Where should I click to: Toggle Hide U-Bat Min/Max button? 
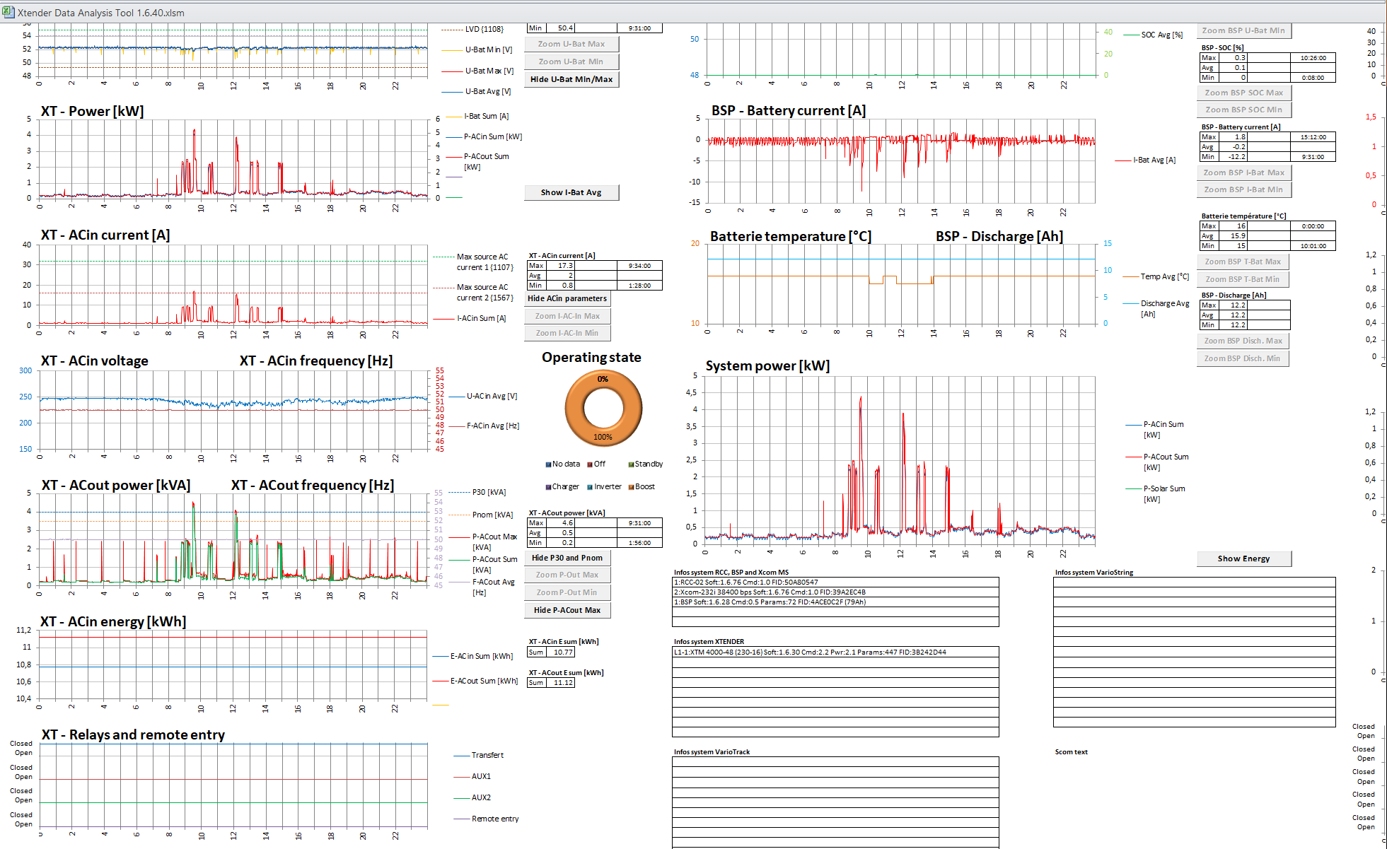coord(571,79)
